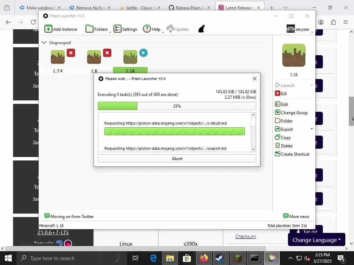The image size is (354, 265).
Task: Kill the running 1.18 instance
Action: coord(281,94)
